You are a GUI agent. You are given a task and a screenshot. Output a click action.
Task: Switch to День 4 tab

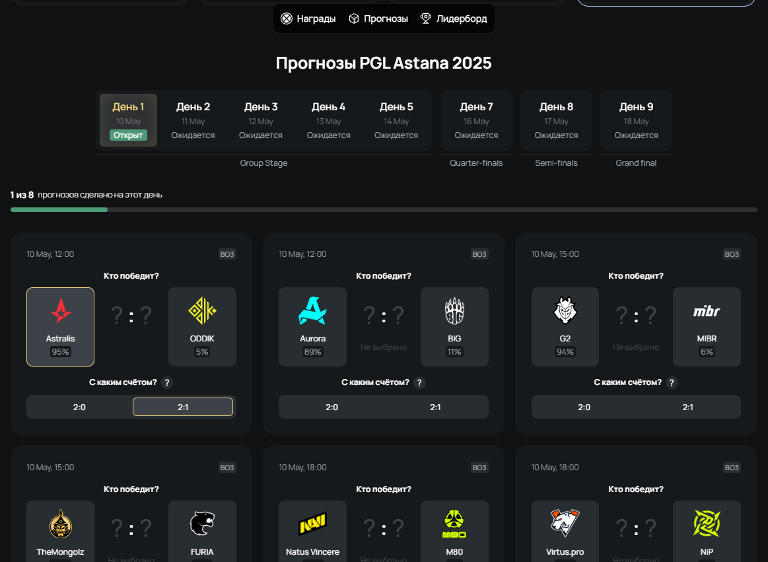[329, 120]
